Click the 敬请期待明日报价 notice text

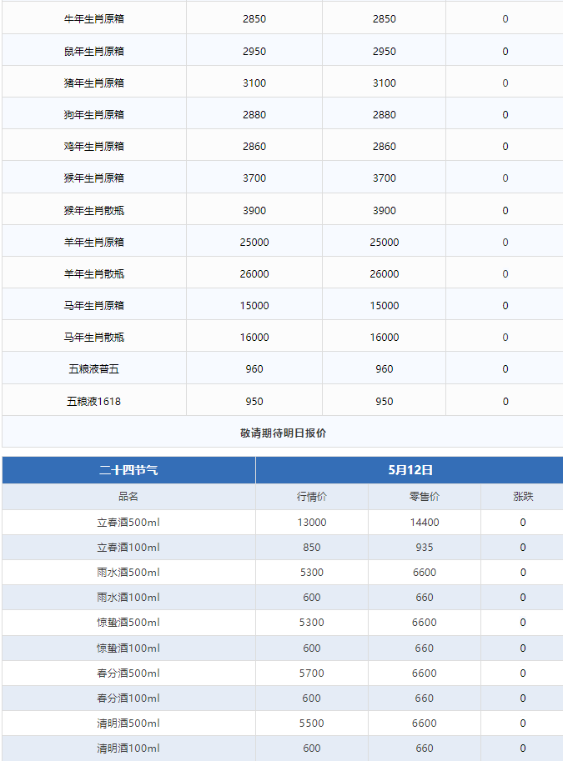click(x=284, y=433)
